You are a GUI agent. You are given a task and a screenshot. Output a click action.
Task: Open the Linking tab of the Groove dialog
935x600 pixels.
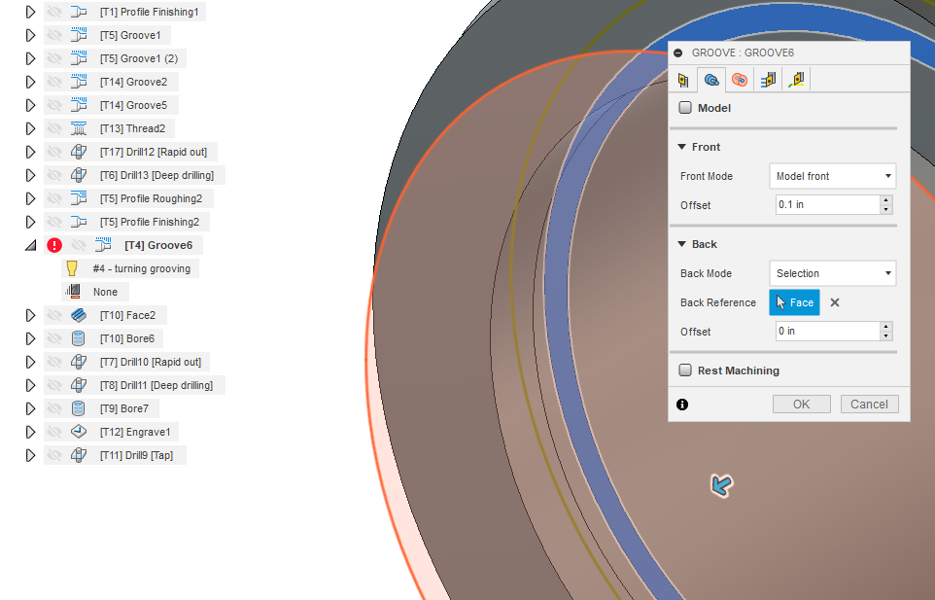(x=795, y=79)
